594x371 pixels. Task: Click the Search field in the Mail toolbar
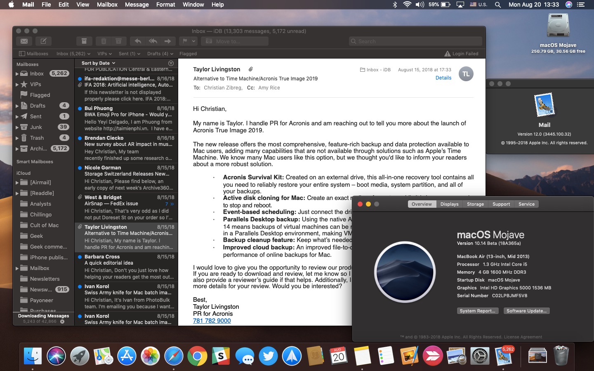(x=415, y=41)
